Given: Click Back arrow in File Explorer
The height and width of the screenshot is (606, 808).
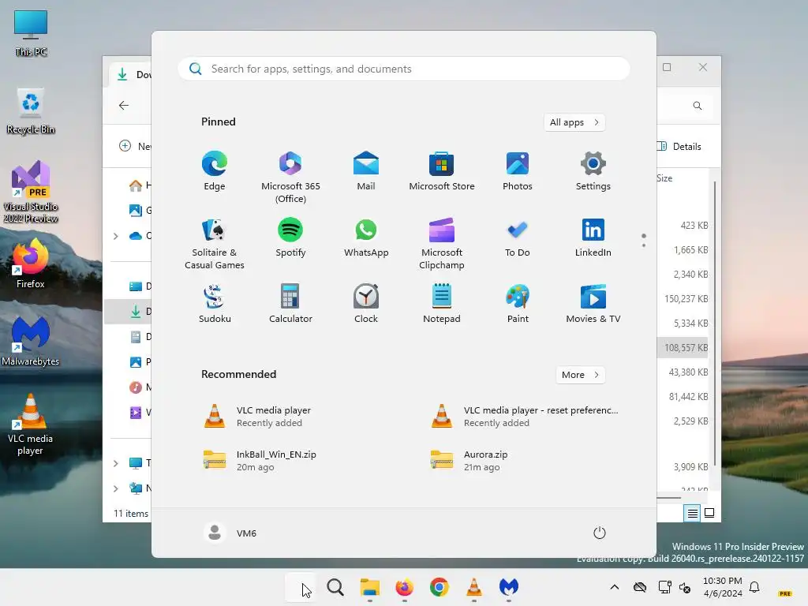Looking at the screenshot, I should [x=124, y=106].
